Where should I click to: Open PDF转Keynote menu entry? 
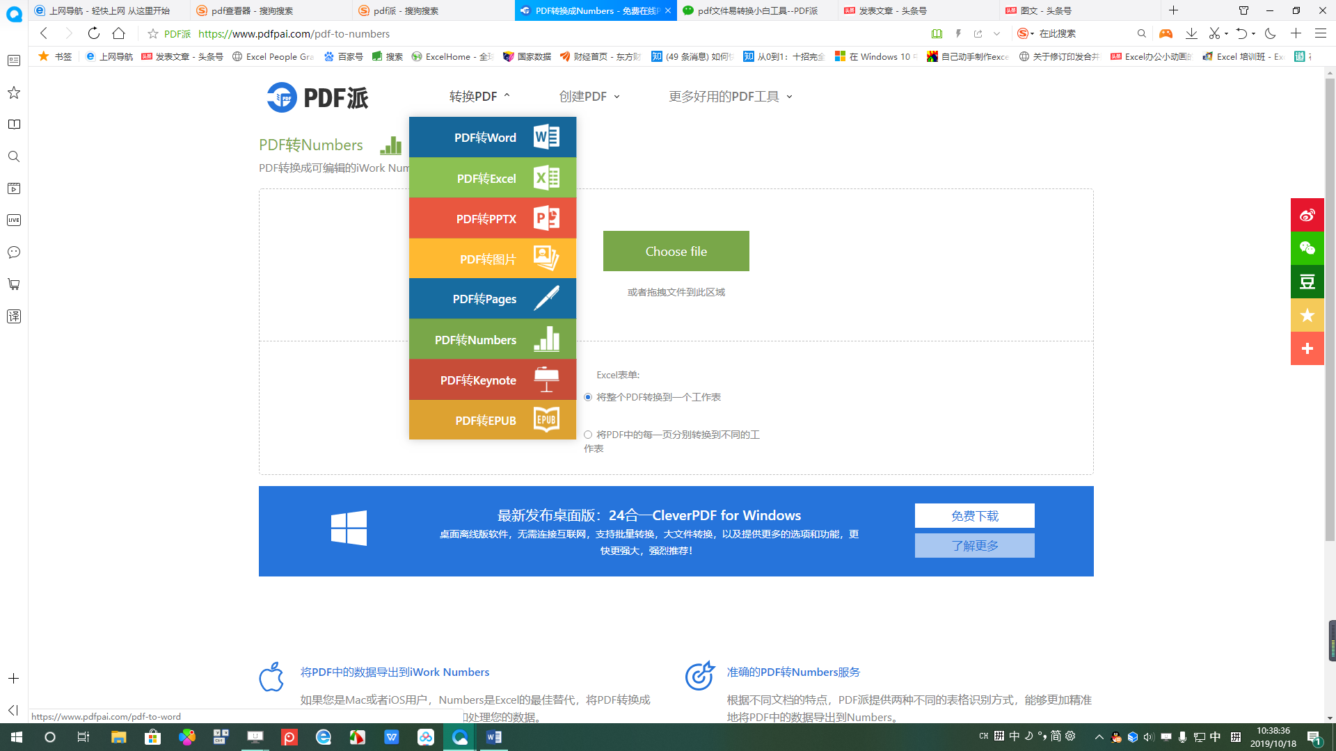(493, 379)
